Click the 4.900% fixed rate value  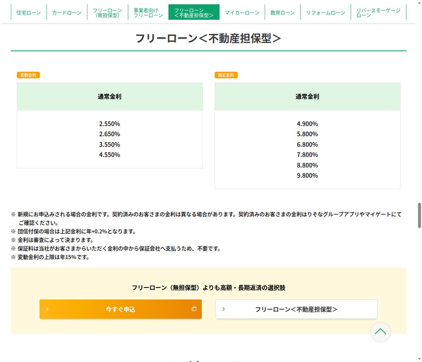coord(307,123)
